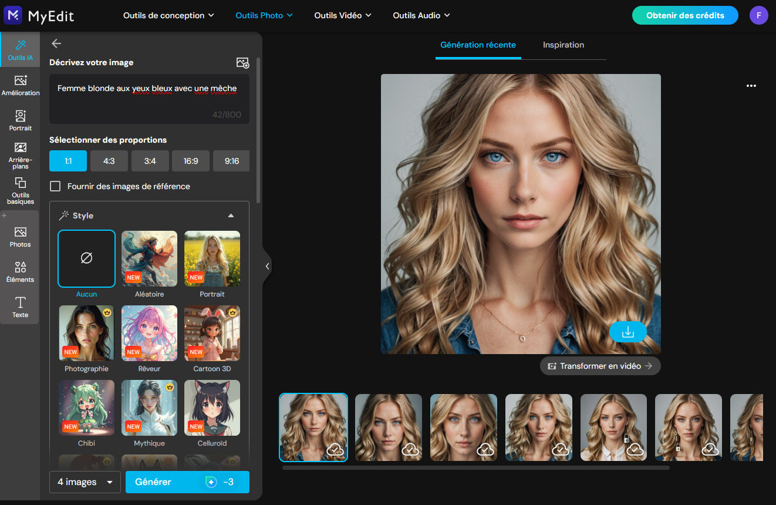Open the Outils Photo dropdown menu
Screen dimensions: 776x505
click(x=264, y=15)
